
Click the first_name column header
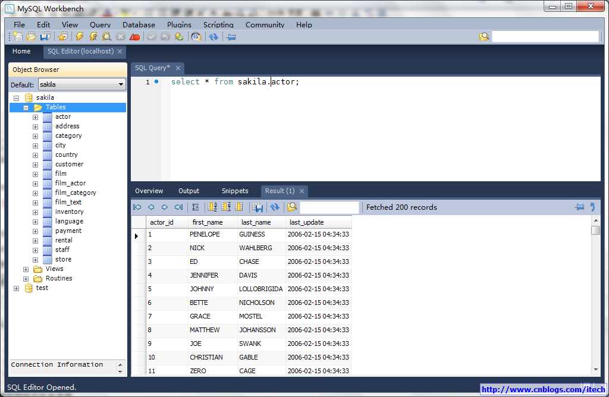pos(212,222)
